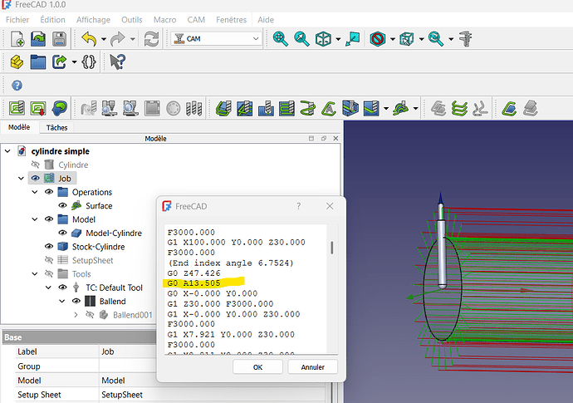
Task: Click the Make Link icon
Action: click(60, 62)
